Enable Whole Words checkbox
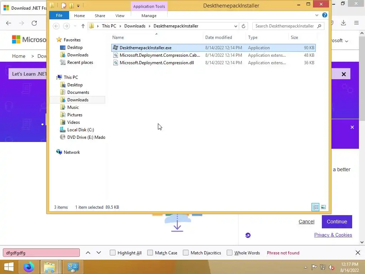This screenshot has height=274, width=365. (230, 253)
